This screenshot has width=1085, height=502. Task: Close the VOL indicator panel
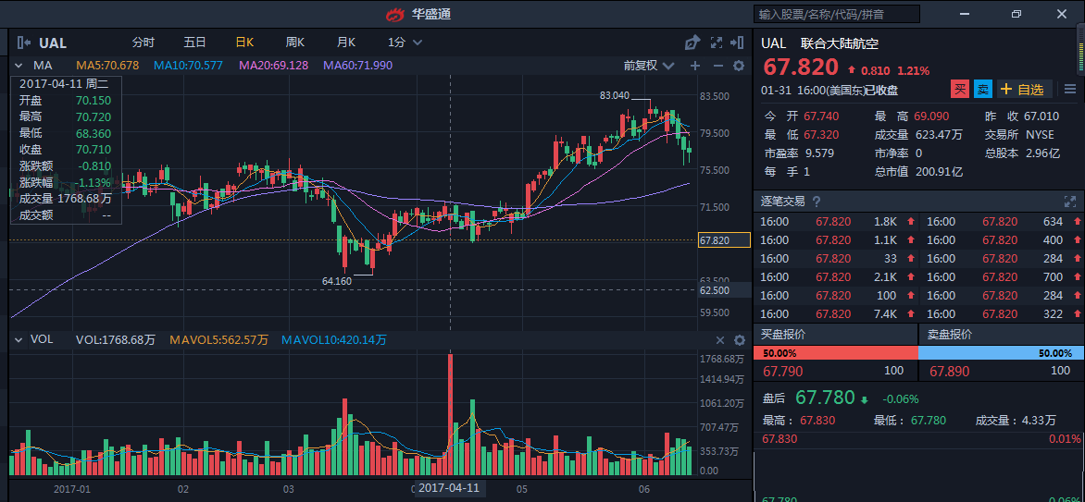pyautogui.click(x=718, y=340)
